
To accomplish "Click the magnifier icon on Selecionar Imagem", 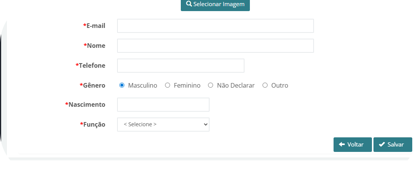I will (x=189, y=4).
